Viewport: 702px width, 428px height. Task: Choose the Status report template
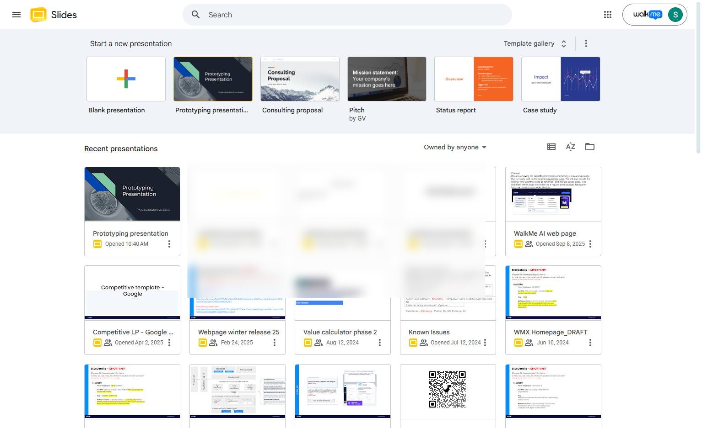474,79
